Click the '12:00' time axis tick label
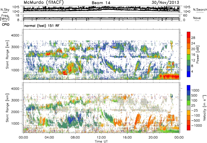This screenshot has height=143, width=207. [101, 138]
